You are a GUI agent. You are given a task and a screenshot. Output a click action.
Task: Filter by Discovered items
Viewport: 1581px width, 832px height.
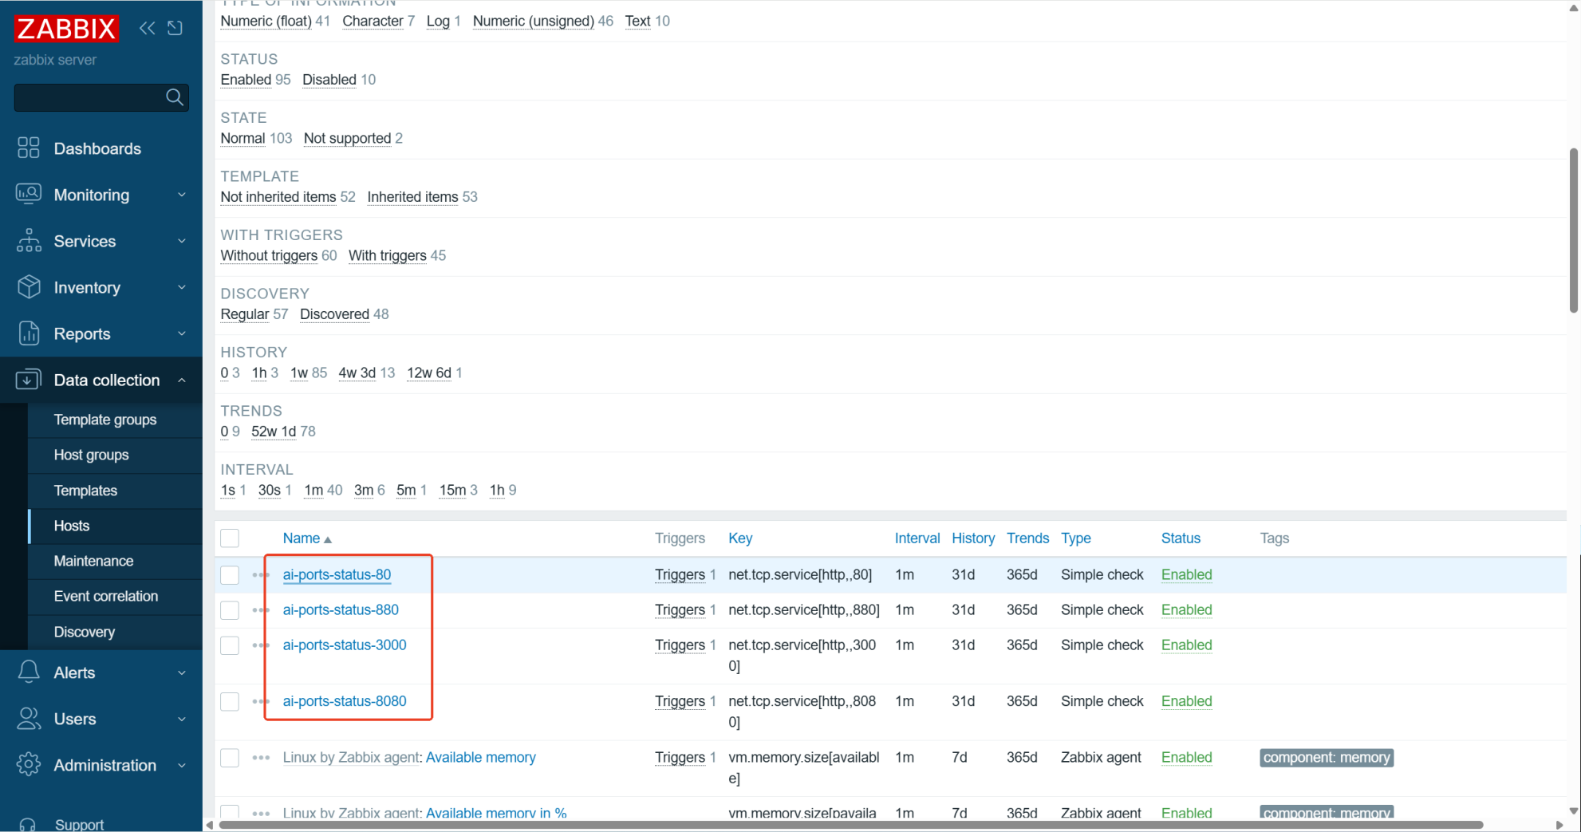click(334, 314)
